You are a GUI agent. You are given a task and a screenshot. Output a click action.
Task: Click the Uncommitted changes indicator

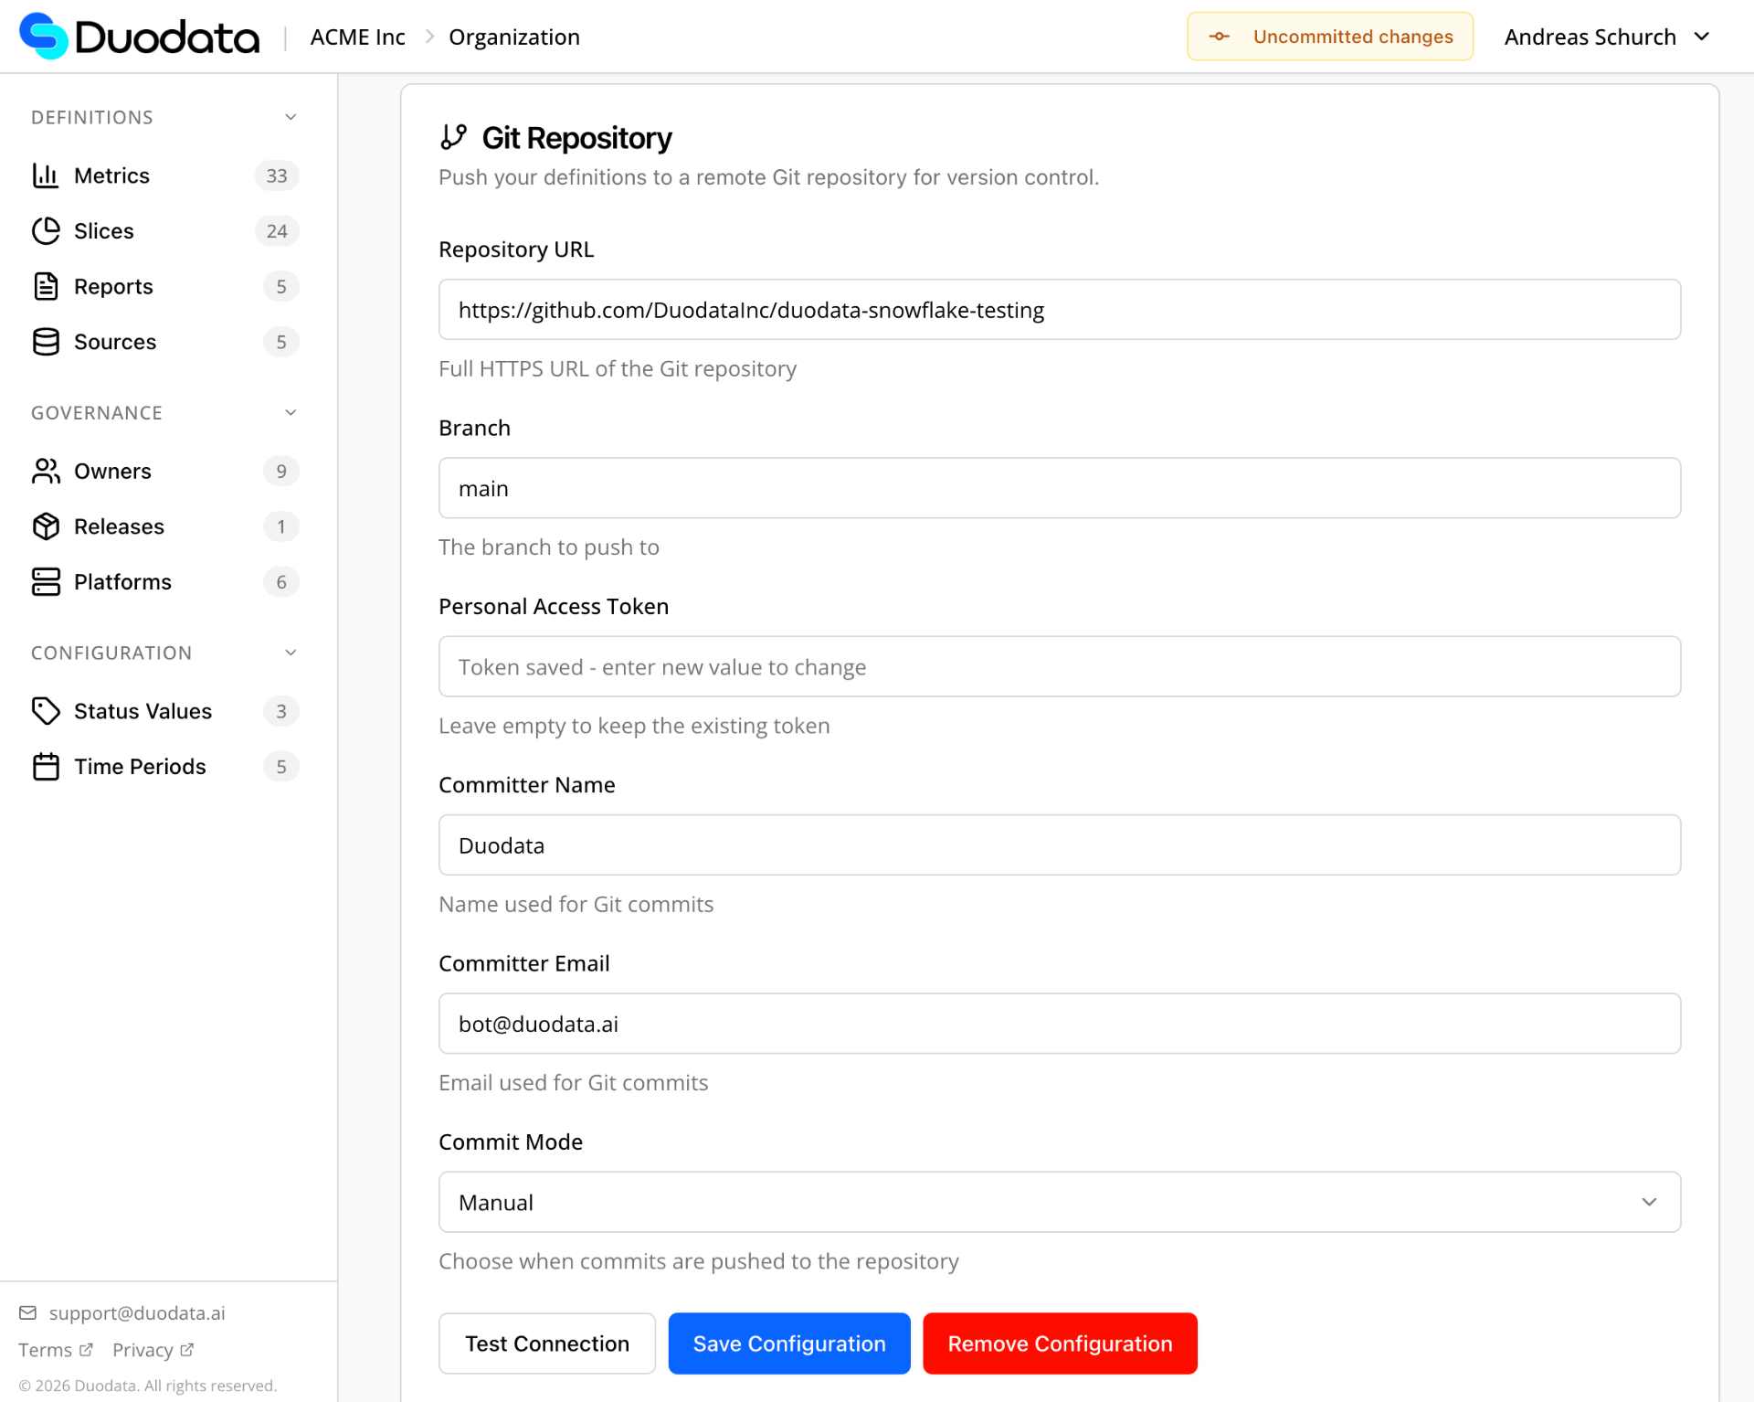(x=1330, y=37)
